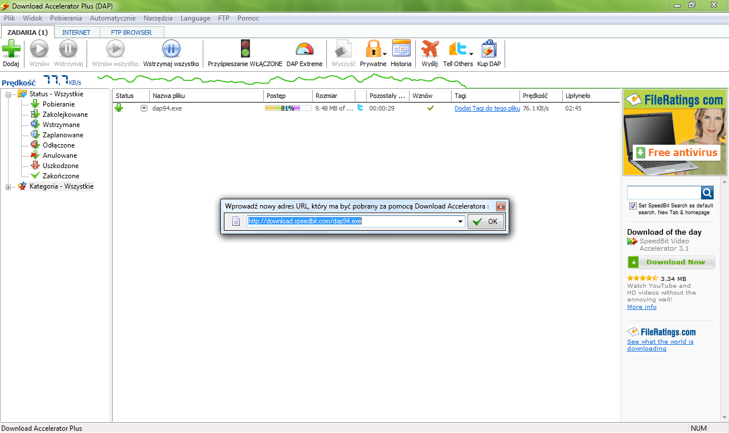This screenshot has width=729, height=433.
Task: Click the Prywatne padlock icon
Action: (372, 50)
